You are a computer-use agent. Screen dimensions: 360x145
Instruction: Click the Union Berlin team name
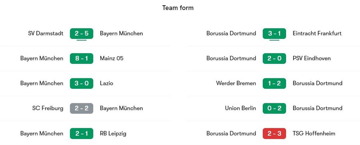(240, 108)
